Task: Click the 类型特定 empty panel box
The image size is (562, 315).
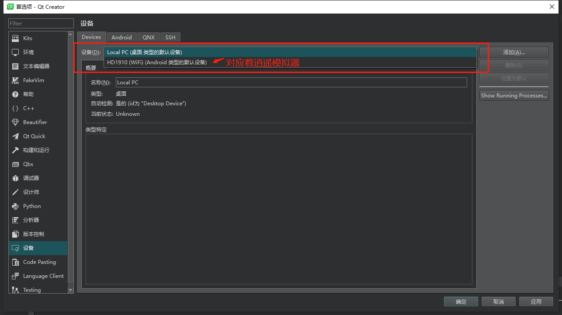Action: coord(279,209)
